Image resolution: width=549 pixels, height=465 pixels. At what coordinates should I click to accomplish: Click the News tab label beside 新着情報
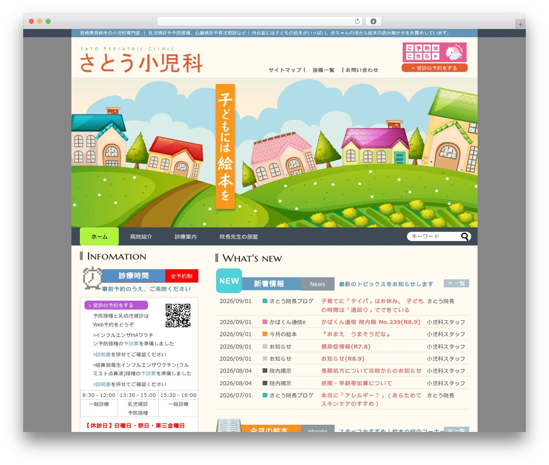[x=317, y=284]
